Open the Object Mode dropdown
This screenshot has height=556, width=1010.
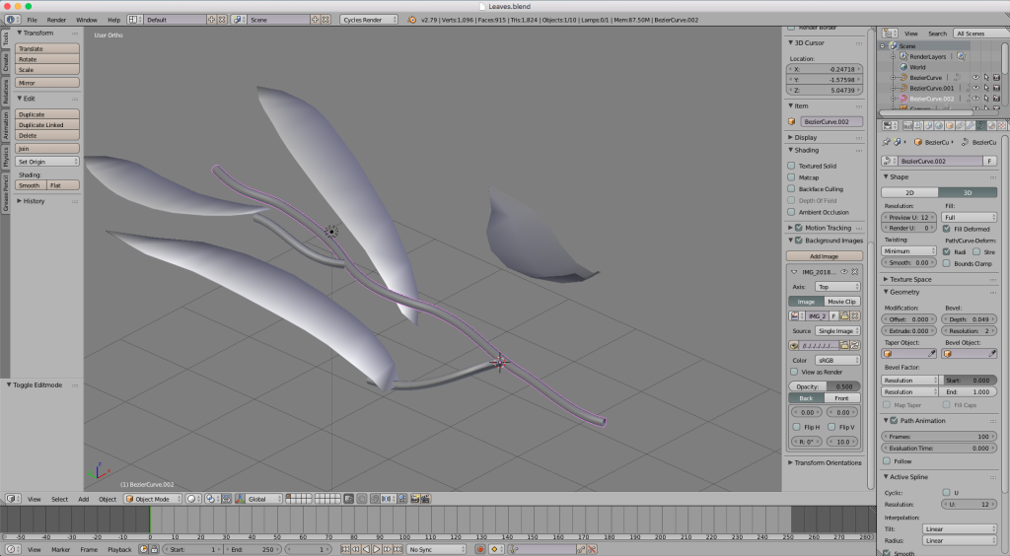click(x=152, y=499)
